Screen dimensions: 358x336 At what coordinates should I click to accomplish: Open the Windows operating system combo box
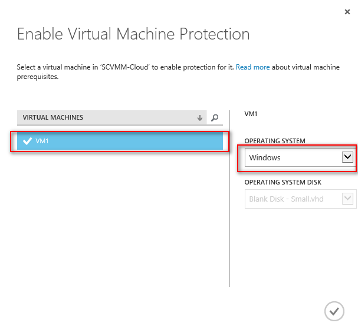point(292,157)
